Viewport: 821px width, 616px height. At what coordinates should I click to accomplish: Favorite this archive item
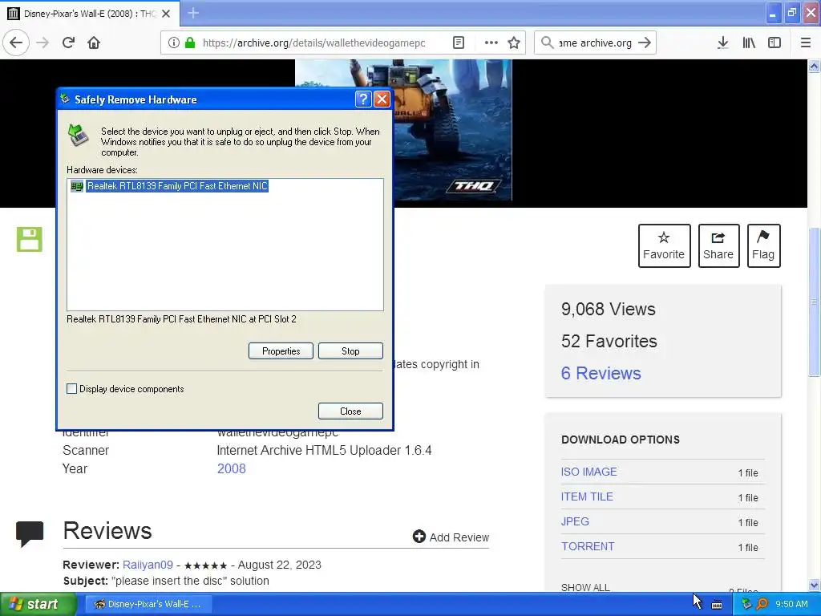tap(664, 245)
